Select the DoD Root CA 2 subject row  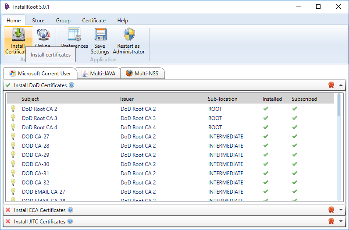pos(39,109)
